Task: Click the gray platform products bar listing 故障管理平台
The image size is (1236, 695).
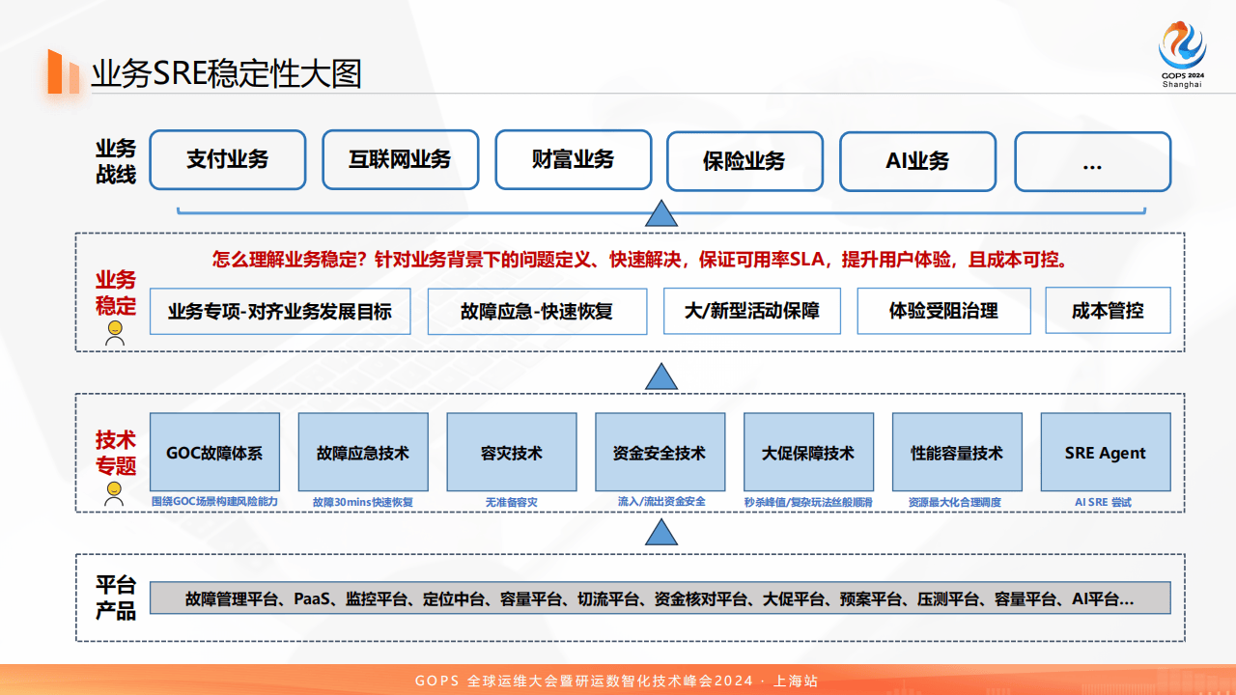Action: pos(661,597)
